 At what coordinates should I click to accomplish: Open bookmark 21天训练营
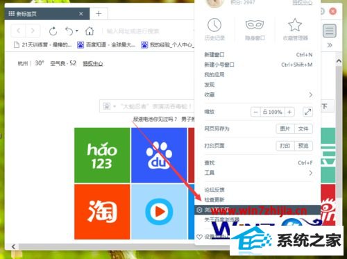click(43, 44)
